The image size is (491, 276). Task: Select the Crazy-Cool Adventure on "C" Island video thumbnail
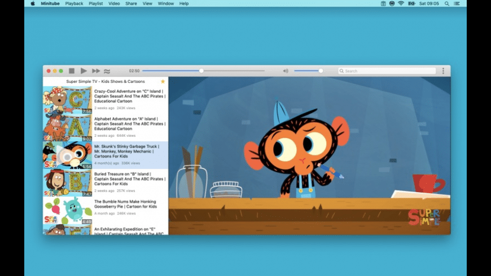[x=67, y=100]
